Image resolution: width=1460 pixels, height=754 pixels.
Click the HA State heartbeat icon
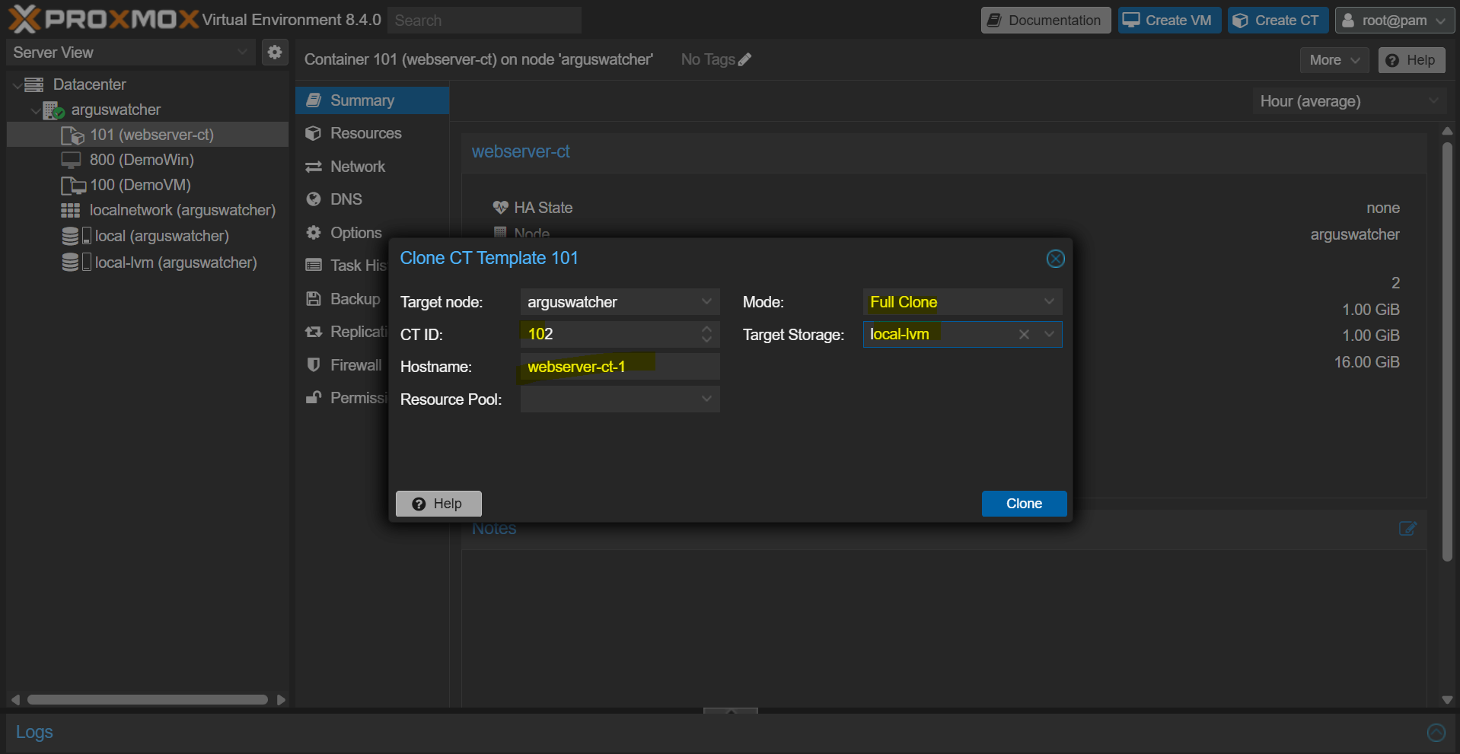point(500,208)
